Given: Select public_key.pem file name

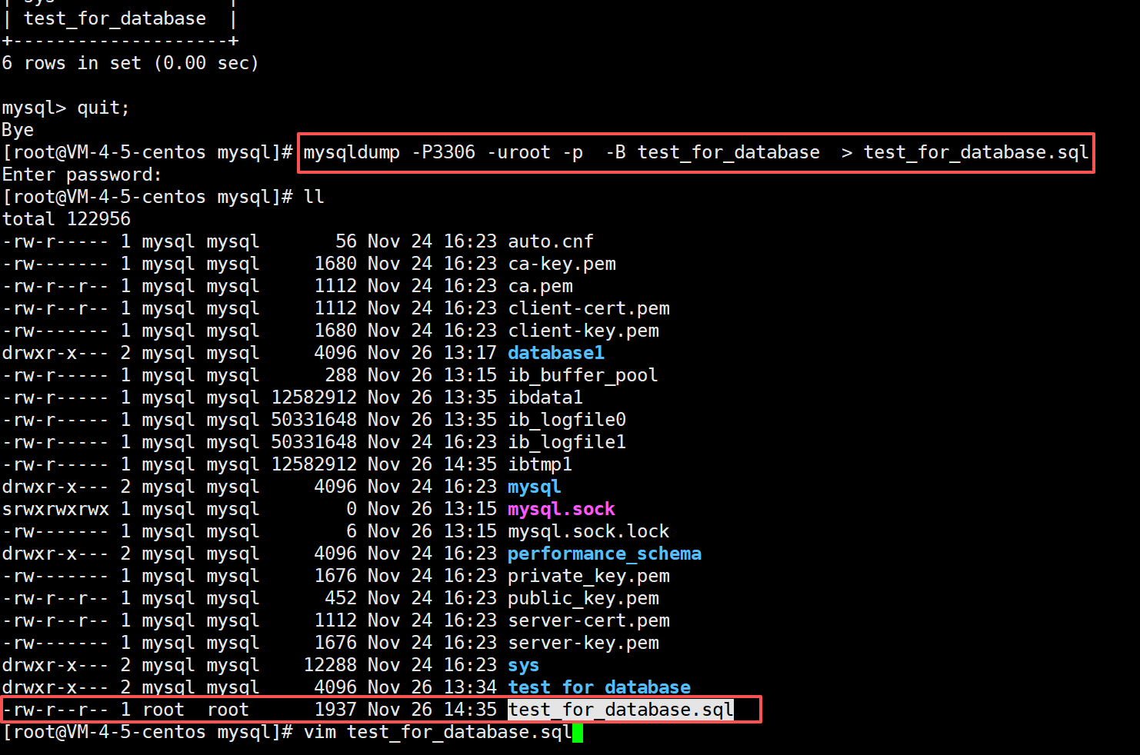Looking at the screenshot, I should (x=583, y=598).
